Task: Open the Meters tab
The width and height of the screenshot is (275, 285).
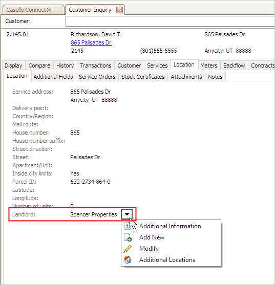Action: (x=209, y=65)
